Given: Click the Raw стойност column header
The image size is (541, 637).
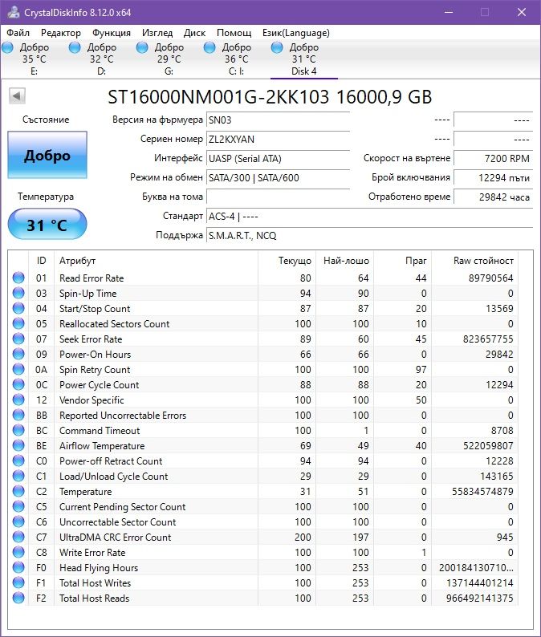Looking at the screenshot, I should pos(474,261).
